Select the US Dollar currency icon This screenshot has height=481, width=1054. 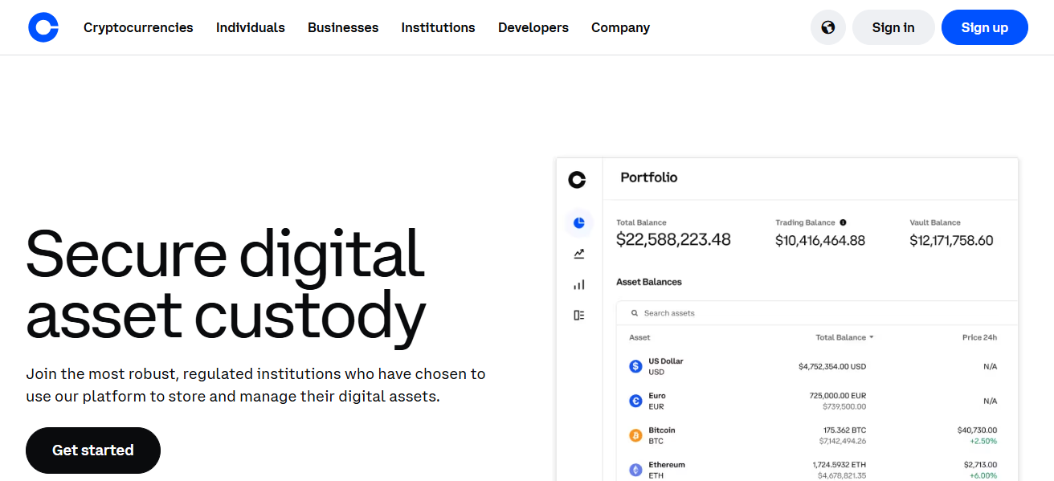click(635, 365)
